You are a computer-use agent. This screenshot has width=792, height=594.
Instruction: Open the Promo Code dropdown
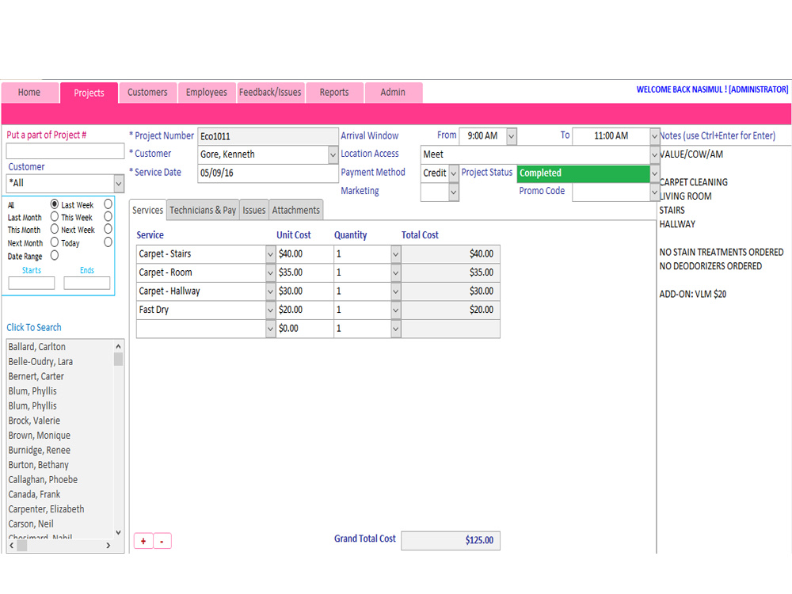pyautogui.click(x=655, y=192)
